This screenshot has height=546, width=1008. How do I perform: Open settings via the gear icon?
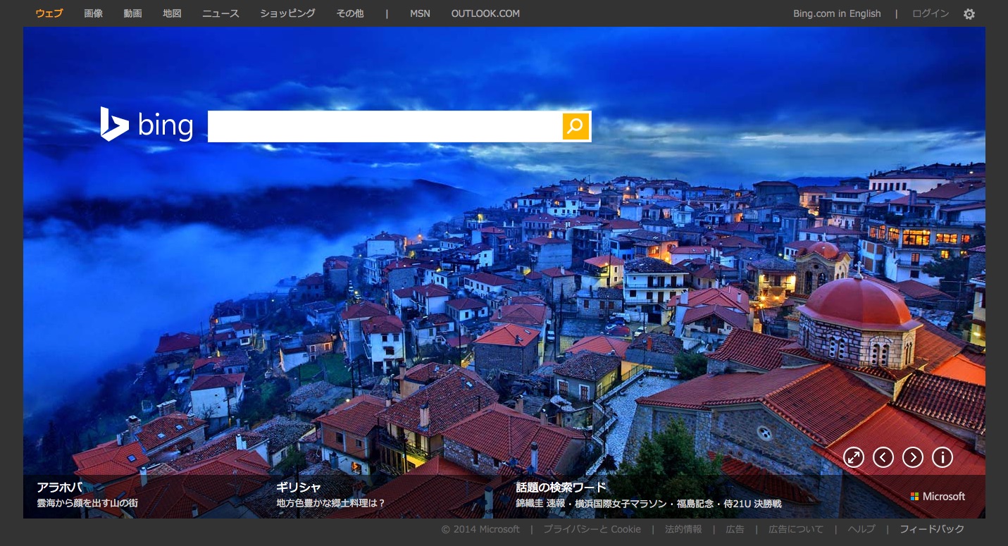click(969, 14)
